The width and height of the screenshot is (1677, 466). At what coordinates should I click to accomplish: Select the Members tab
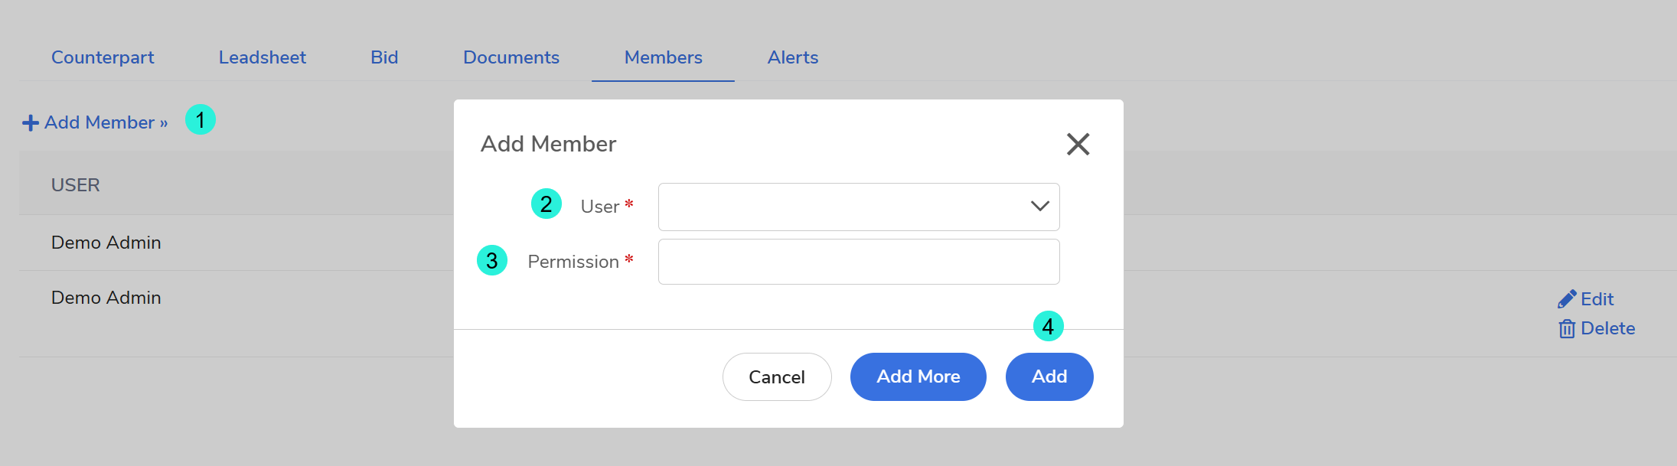663,57
